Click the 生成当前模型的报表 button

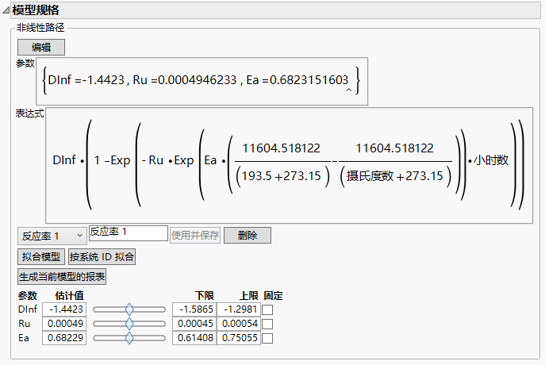tap(62, 277)
